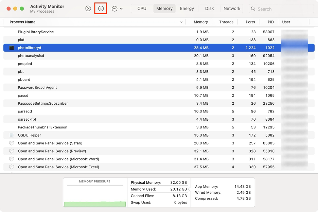Click the shield icon beside Open and Save Panel Service (Safari)
Viewport: 318px width, 212px height.
pyautogui.click(x=11, y=143)
